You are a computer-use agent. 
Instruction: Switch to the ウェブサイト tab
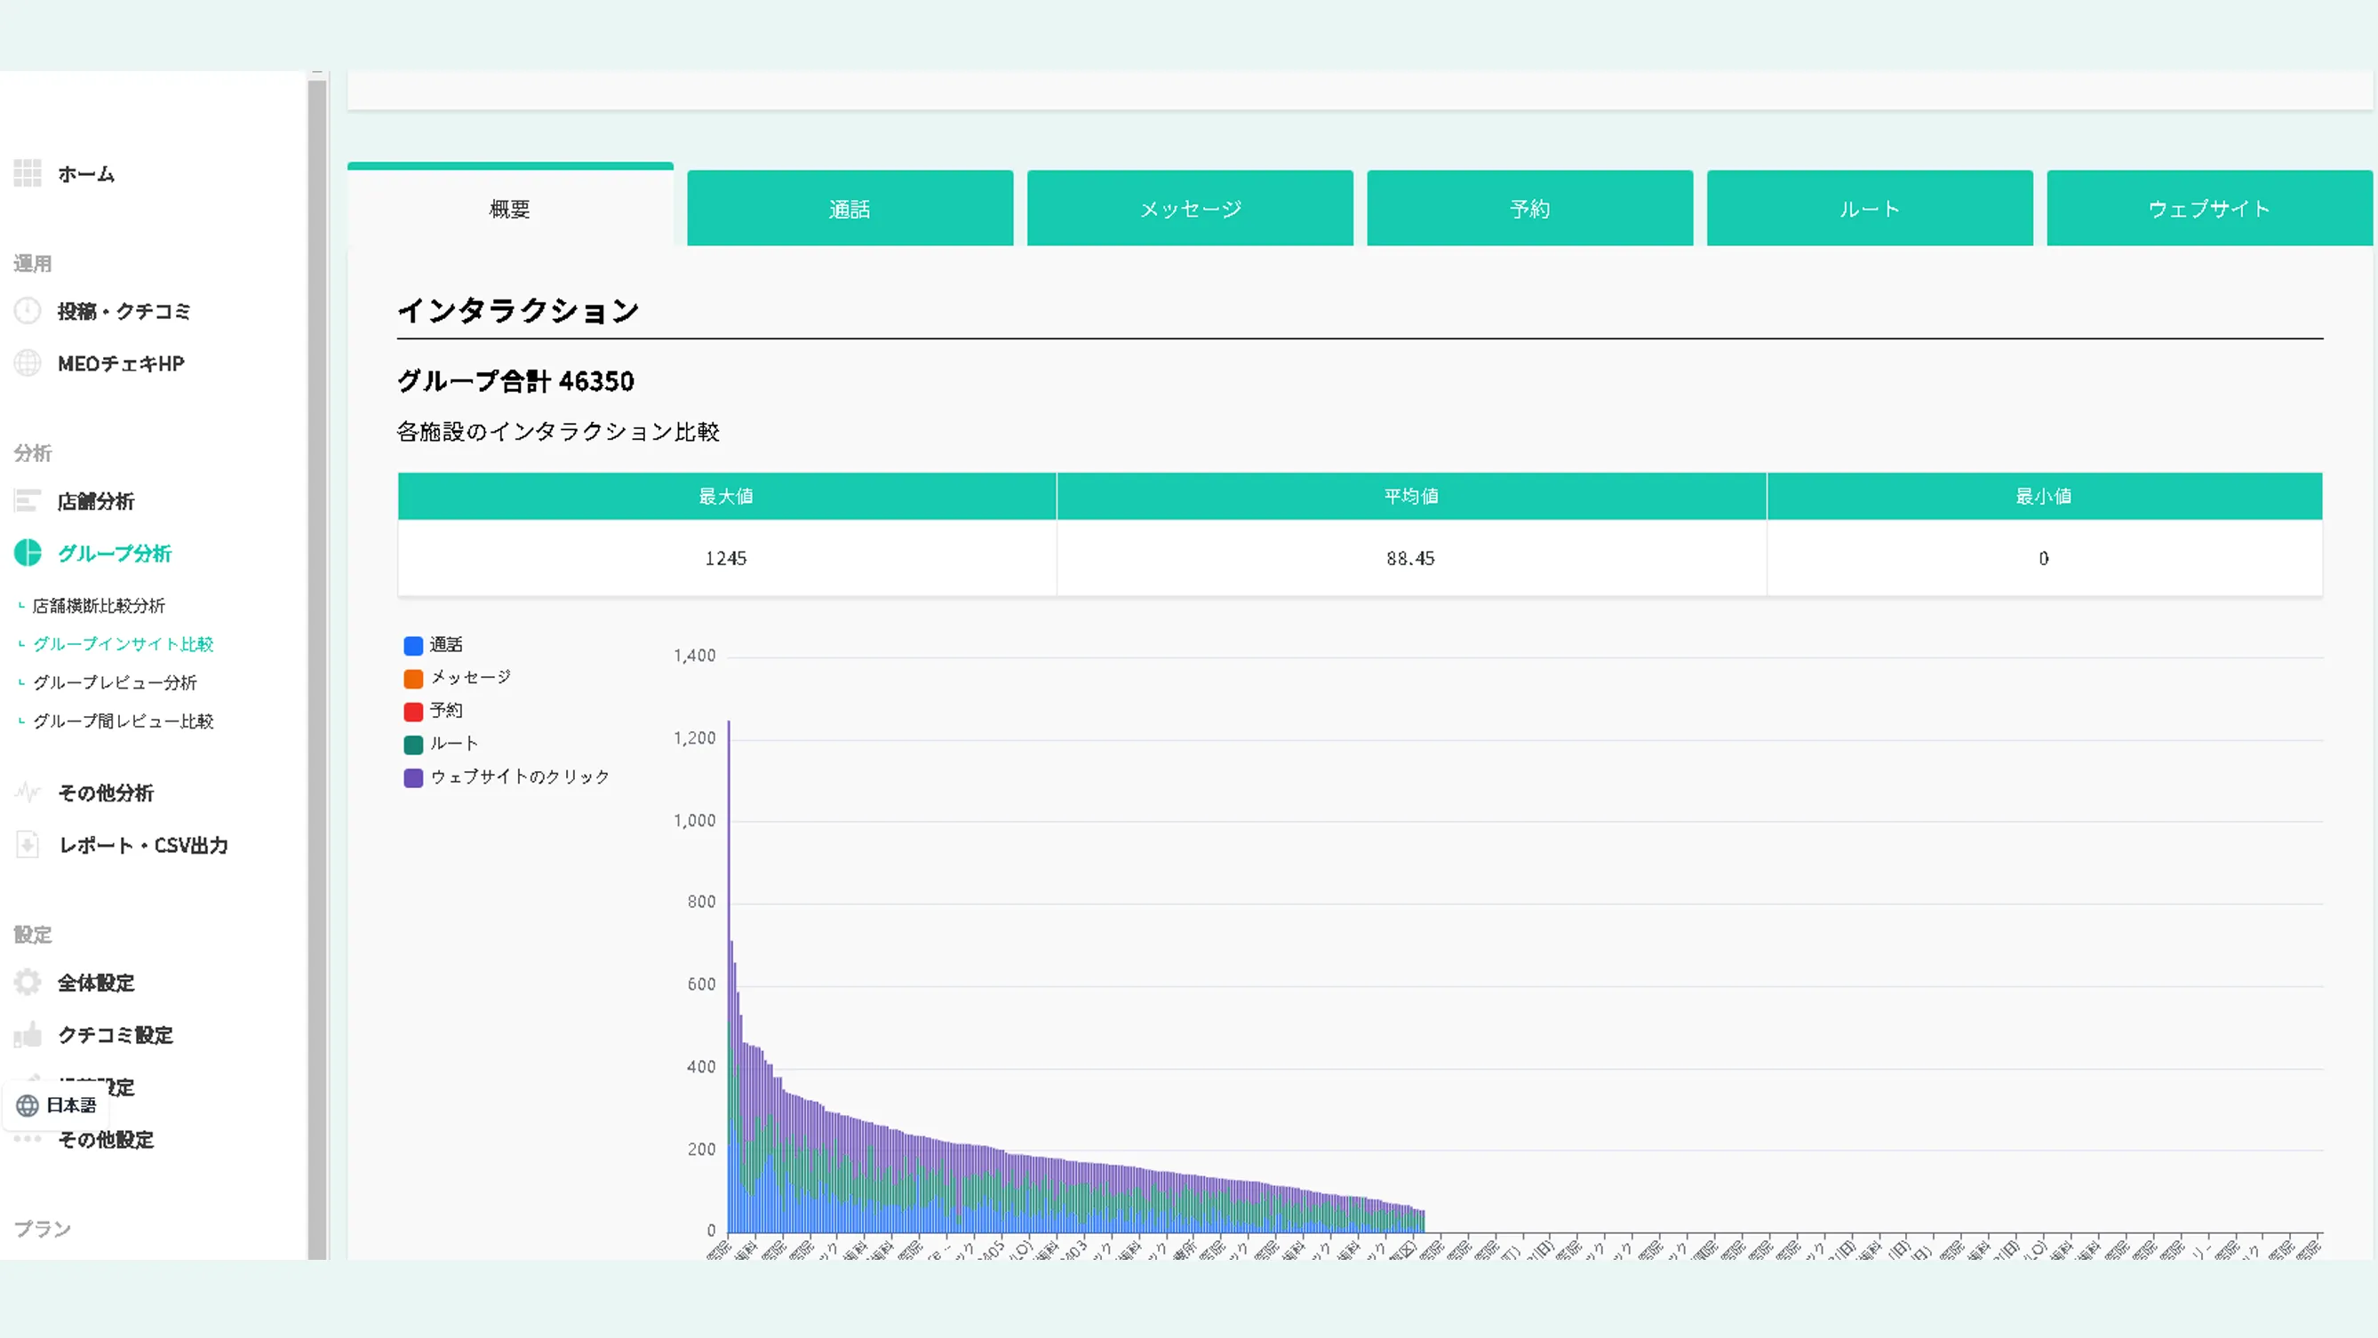[2208, 209]
